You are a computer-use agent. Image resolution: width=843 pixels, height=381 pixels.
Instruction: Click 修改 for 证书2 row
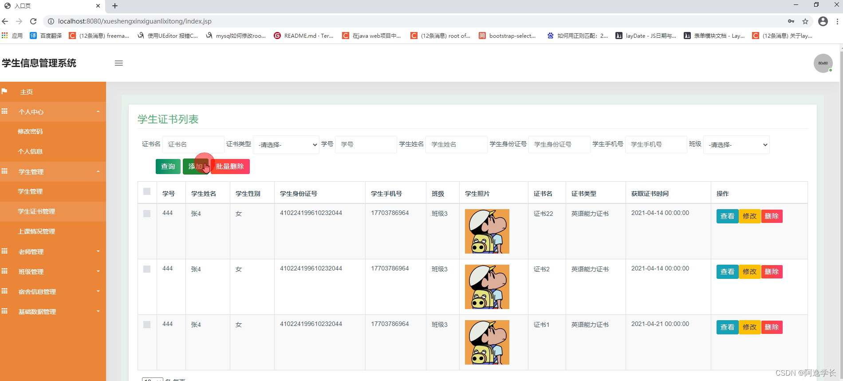749,272
